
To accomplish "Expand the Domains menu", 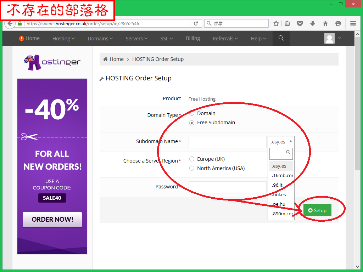I will point(100,38).
